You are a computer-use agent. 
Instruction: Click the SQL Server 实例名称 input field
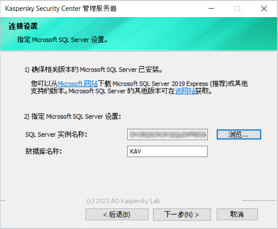[167, 134]
